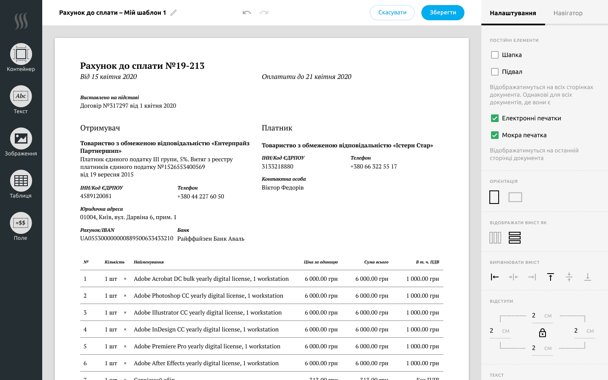
Task: Enable the Підвал checkbox
Action: [x=495, y=72]
